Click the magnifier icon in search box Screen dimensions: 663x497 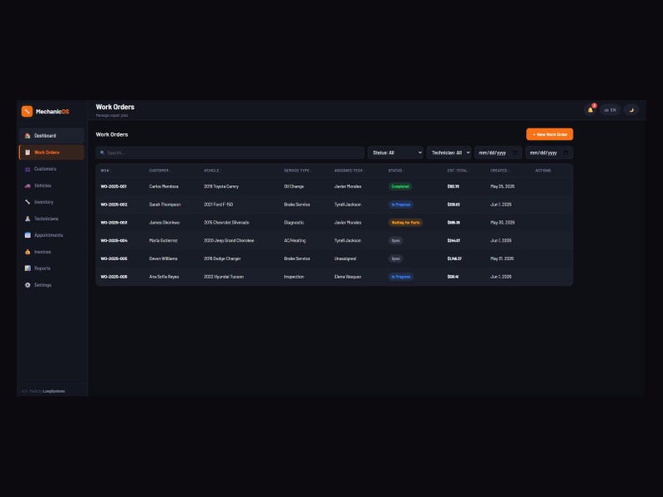[x=103, y=153]
